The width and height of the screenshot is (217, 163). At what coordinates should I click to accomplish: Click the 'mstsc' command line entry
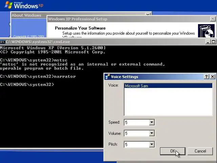[x=61, y=60]
